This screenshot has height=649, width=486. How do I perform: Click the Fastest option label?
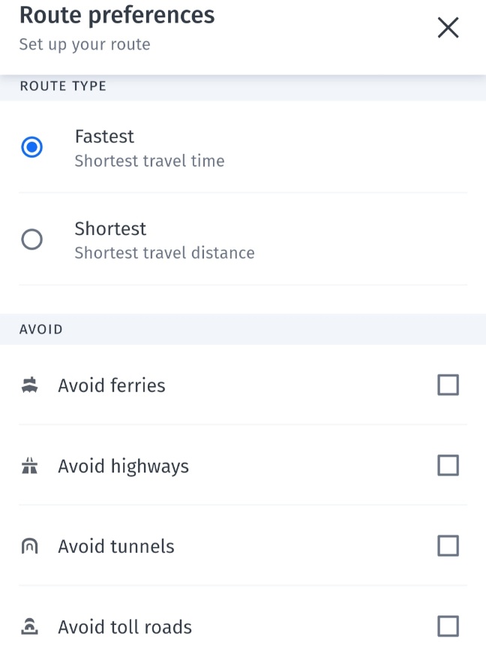[104, 137]
